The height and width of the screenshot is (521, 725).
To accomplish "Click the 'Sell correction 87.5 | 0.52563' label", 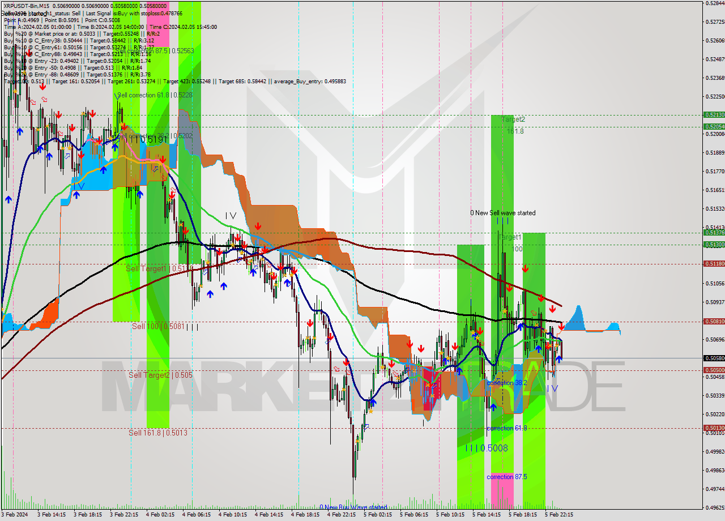I will 154,50.
